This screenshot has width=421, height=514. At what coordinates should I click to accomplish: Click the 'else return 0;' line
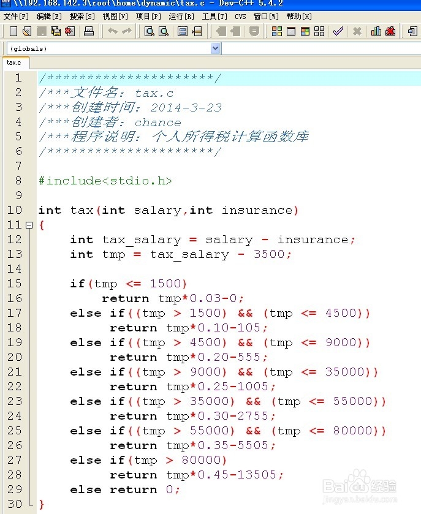[x=125, y=489]
